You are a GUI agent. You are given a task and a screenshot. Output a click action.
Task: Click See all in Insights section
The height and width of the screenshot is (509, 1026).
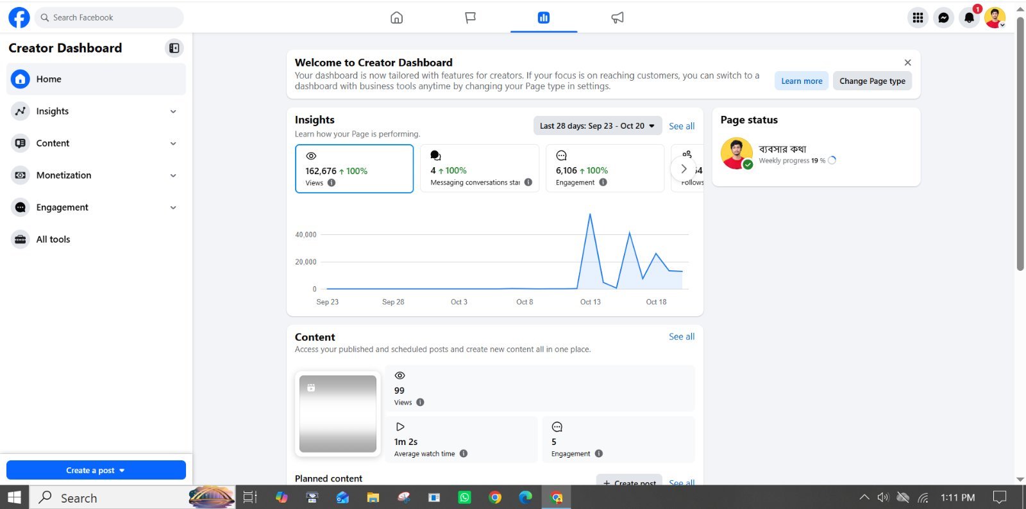coord(682,126)
